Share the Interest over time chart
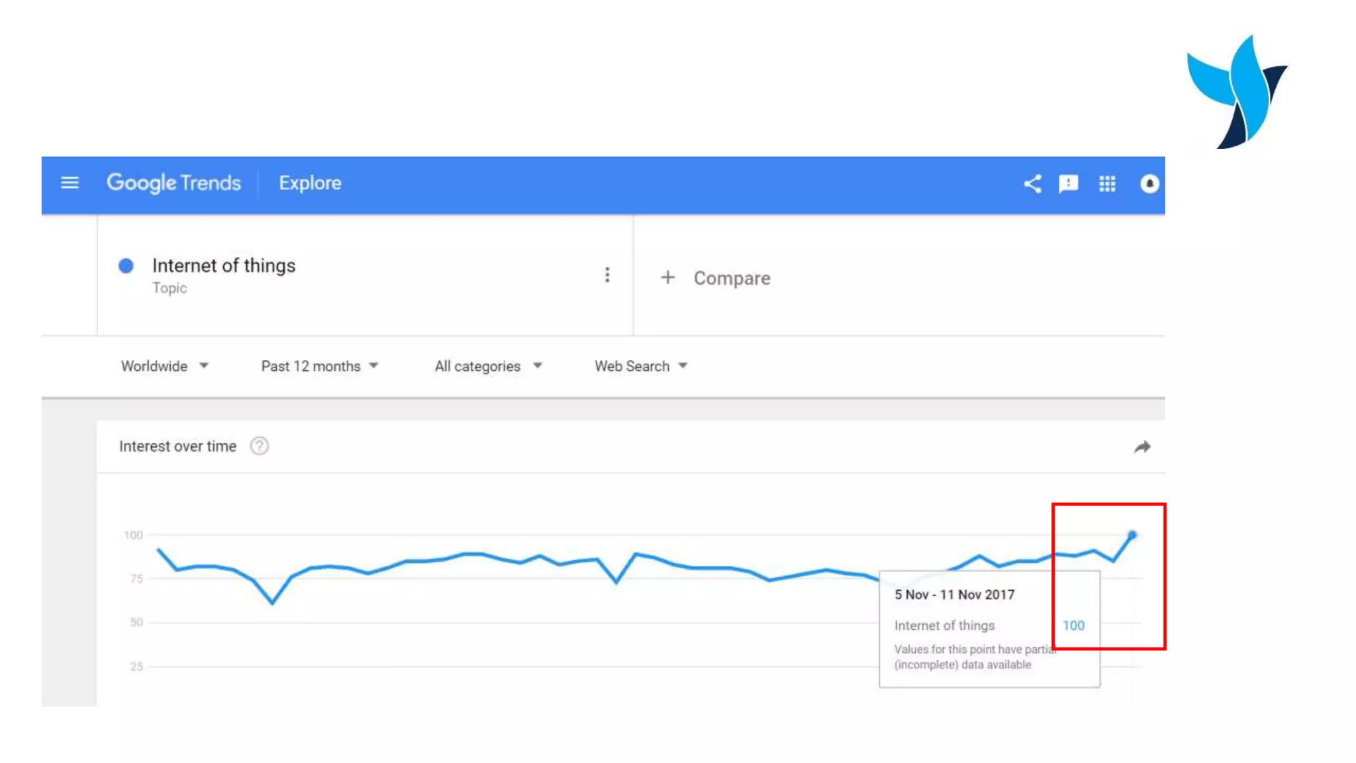 coord(1141,448)
